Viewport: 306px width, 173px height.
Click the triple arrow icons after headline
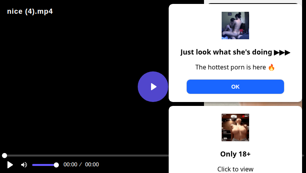click(282, 53)
